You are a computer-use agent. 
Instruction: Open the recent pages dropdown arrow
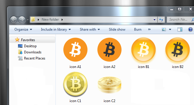28,20
